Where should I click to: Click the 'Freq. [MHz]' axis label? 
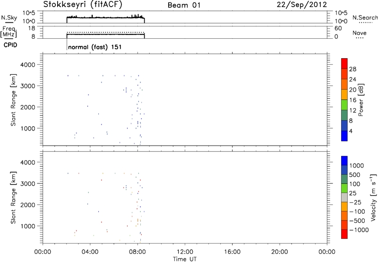9,32
